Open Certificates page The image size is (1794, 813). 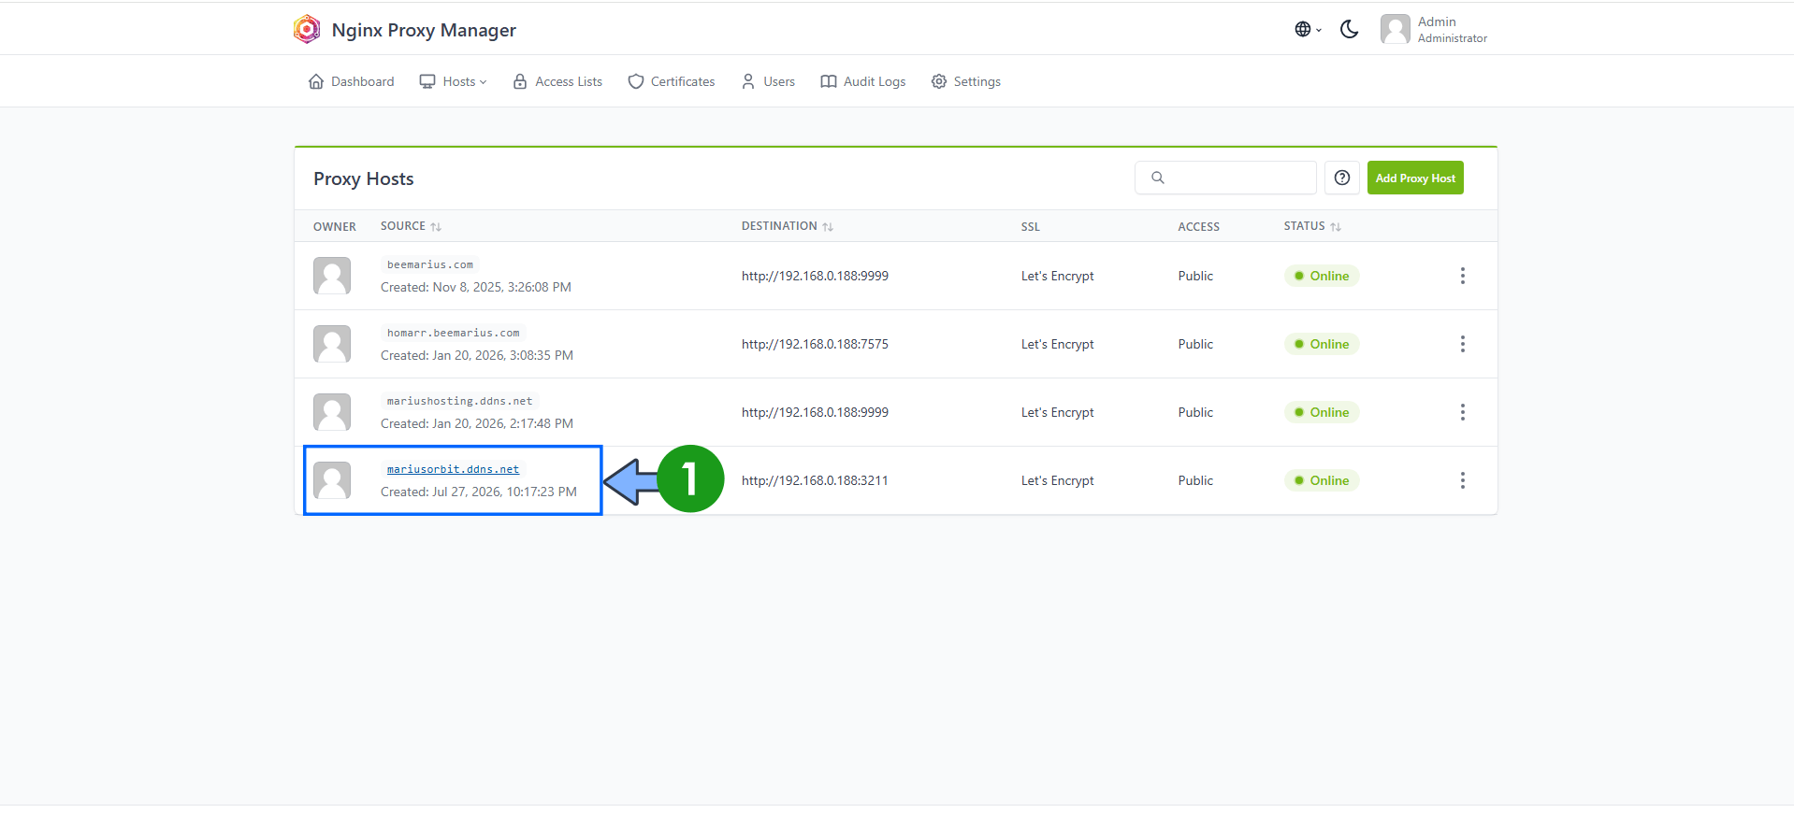672,81
